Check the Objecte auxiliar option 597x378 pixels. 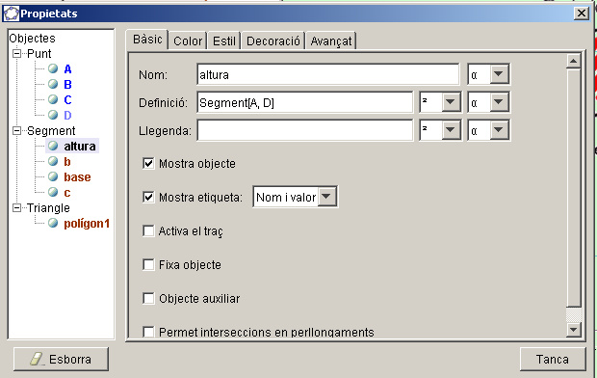pyautogui.click(x=148, y=298)
